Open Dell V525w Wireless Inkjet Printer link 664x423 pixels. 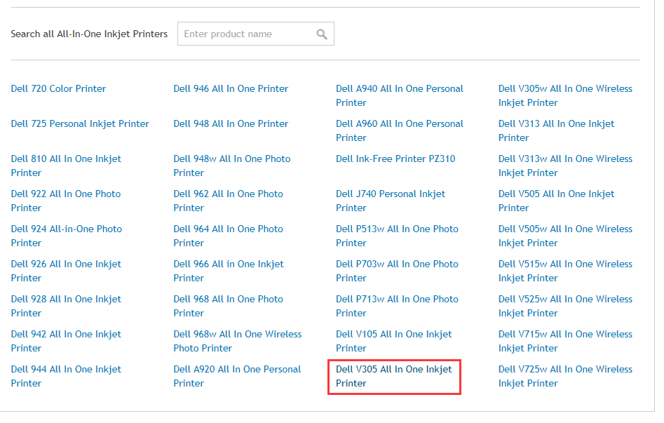click(x=565, y=307)
